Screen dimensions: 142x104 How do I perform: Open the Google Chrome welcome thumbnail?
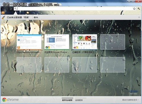point(57,42)
